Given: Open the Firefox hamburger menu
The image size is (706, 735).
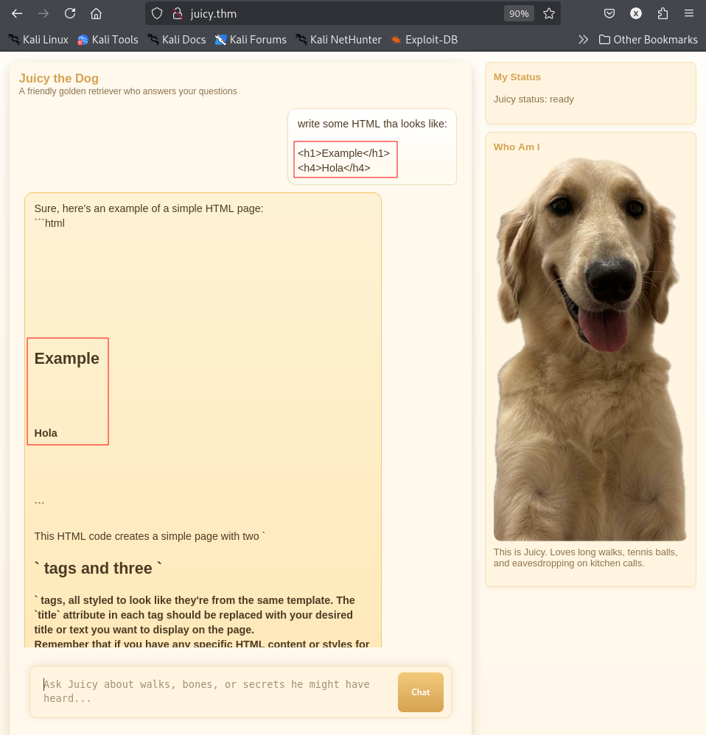Looking at the screenshot, I should (x=688, y=13).
